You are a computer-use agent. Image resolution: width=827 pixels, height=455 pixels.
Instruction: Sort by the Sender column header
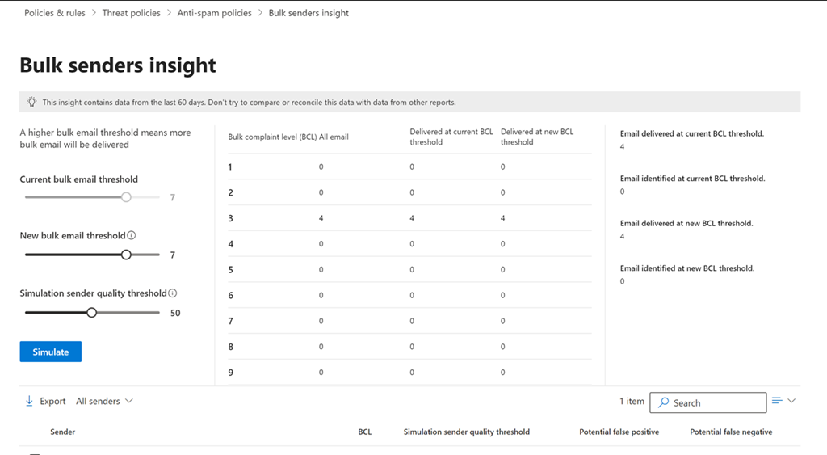click(63, 432)
